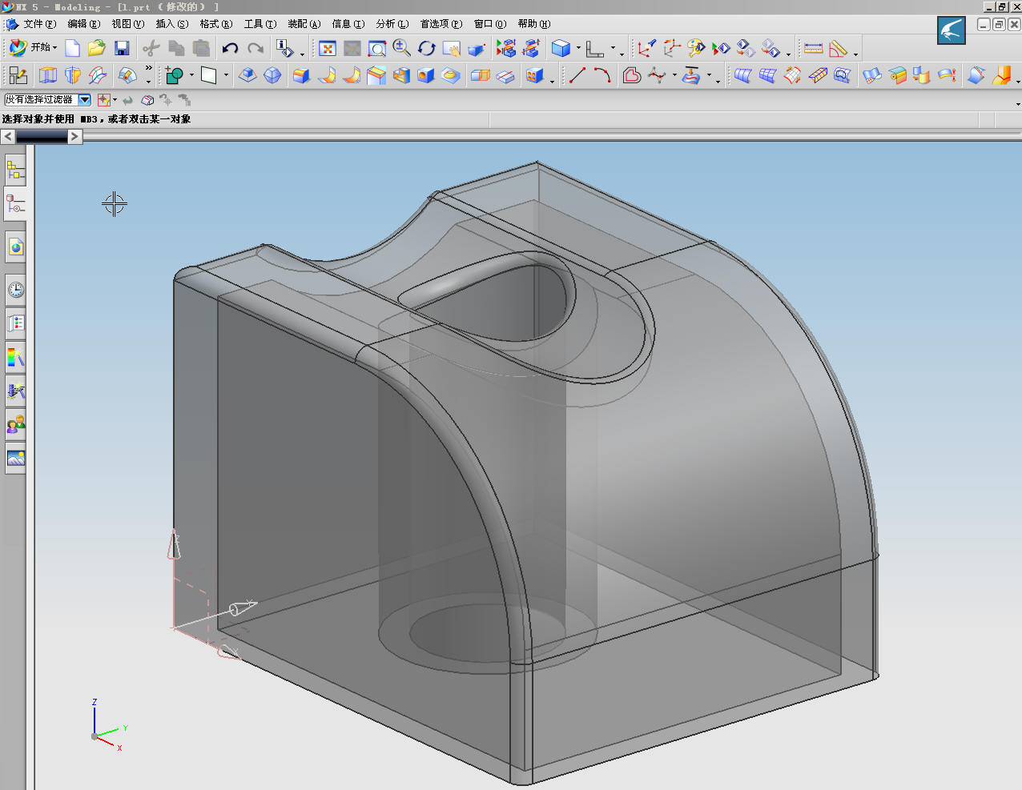Select the Zoom window tool
This screenshot has width=1022, height=790.
(x=377, y=49)
